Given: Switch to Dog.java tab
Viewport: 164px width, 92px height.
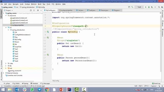Looking at the screenshot, I should pyautogui.click(x=116, y=10).
